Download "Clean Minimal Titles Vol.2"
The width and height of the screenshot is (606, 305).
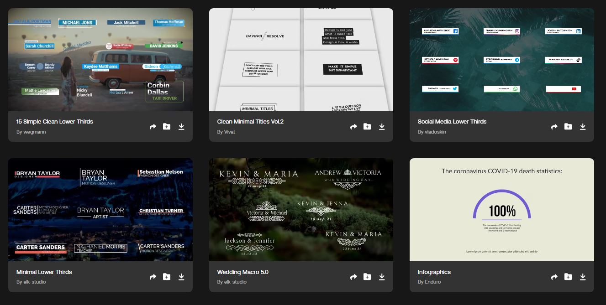[x=382, y=127]
